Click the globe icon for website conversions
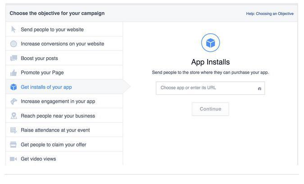Screen dimensions: 304x184 coord(14,44)
